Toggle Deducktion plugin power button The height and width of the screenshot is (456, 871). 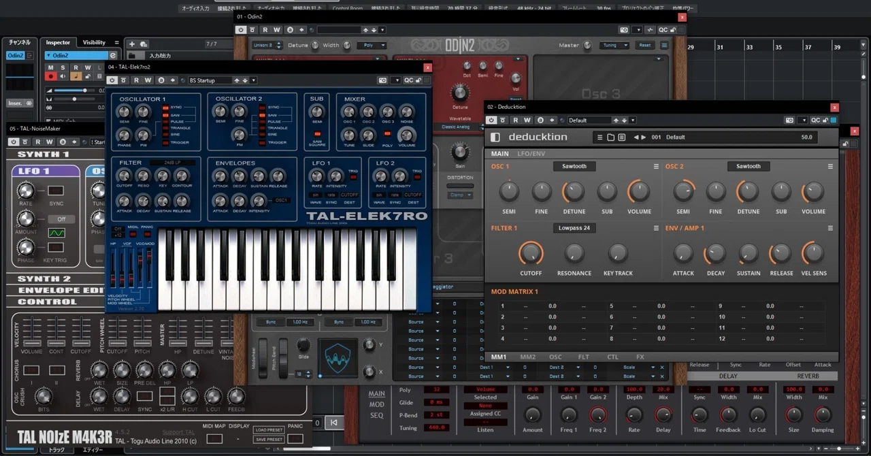click(x=491, y=120)
